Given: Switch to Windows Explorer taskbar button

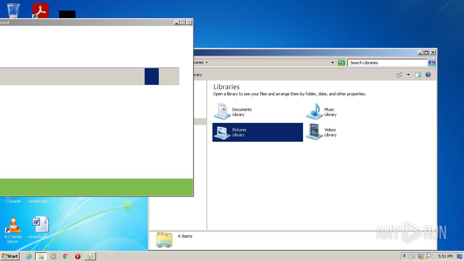Looking at the screenshot, I should coord(41,256).
